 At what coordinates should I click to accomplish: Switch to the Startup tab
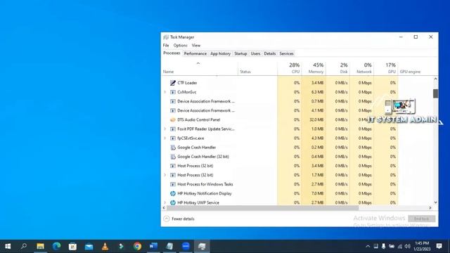click(240, 53)
